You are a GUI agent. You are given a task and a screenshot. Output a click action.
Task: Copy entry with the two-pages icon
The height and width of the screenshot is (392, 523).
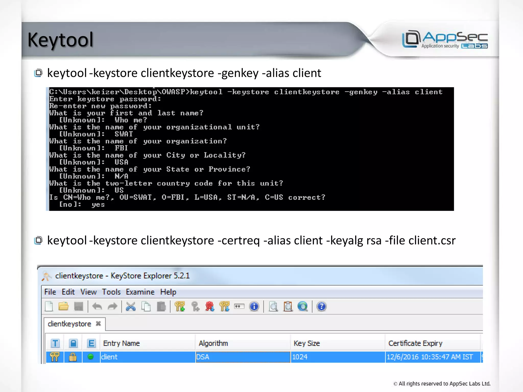pos(146,307)
